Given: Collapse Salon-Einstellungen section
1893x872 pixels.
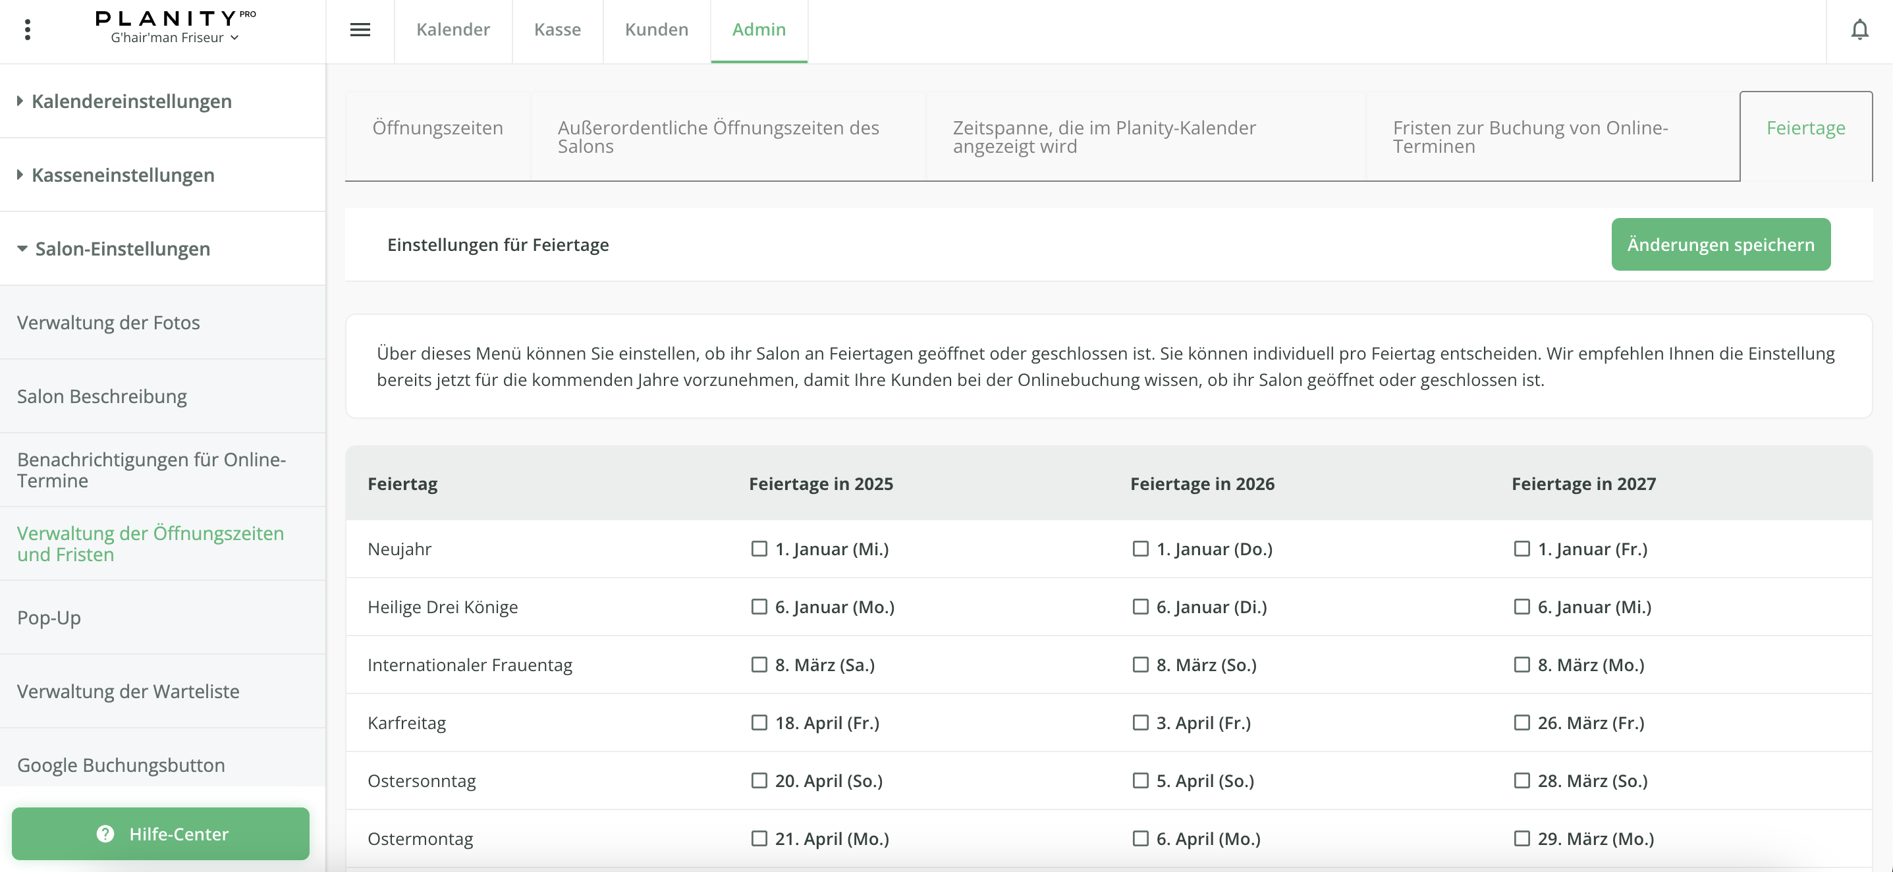Looking at the screenshot, I should pyautogui.click(x=122, y=248).
